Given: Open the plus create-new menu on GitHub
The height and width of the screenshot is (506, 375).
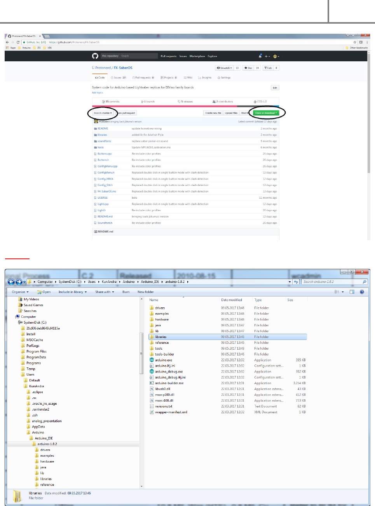Looking at the screenshot, I should point(267,56).
